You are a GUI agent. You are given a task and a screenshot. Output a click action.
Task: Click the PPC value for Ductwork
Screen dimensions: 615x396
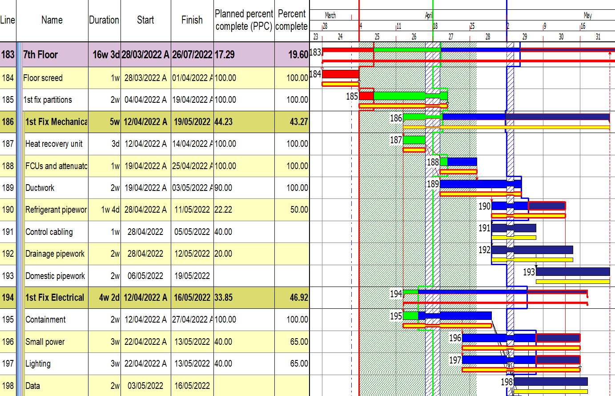point(244,188)
